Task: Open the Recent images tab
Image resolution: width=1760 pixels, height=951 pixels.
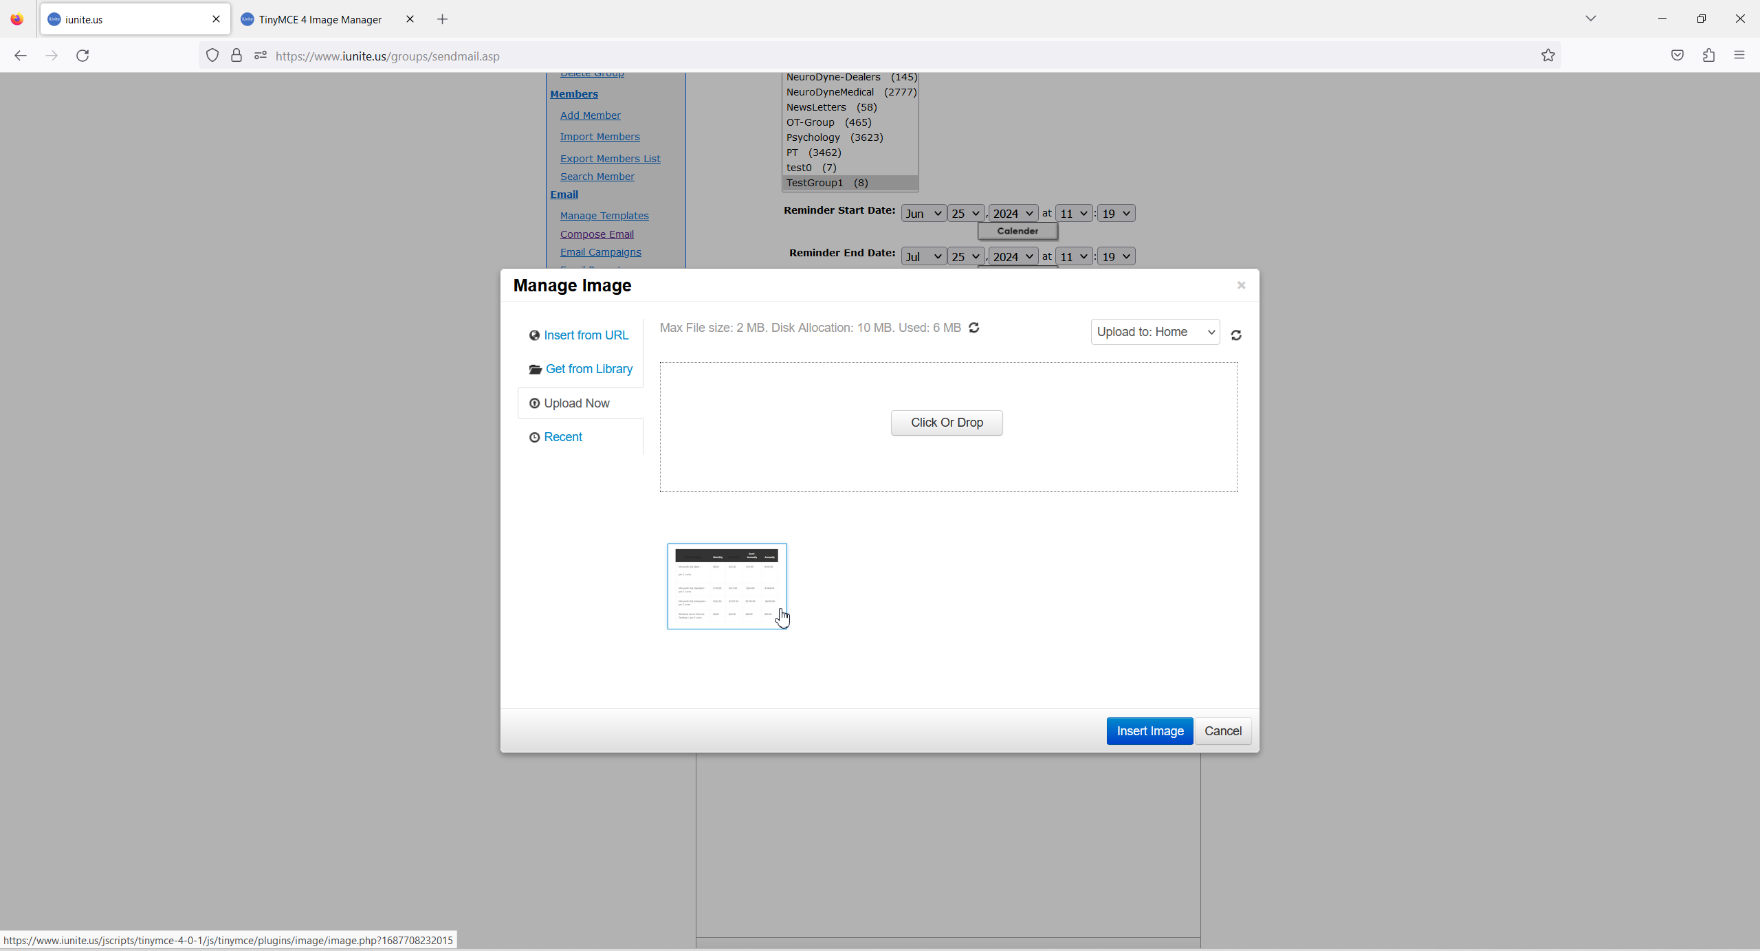Action: pyautogui.click(x=562, y=437)
